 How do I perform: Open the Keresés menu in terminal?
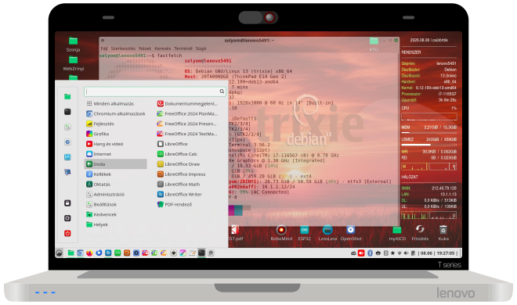[163, 48]
